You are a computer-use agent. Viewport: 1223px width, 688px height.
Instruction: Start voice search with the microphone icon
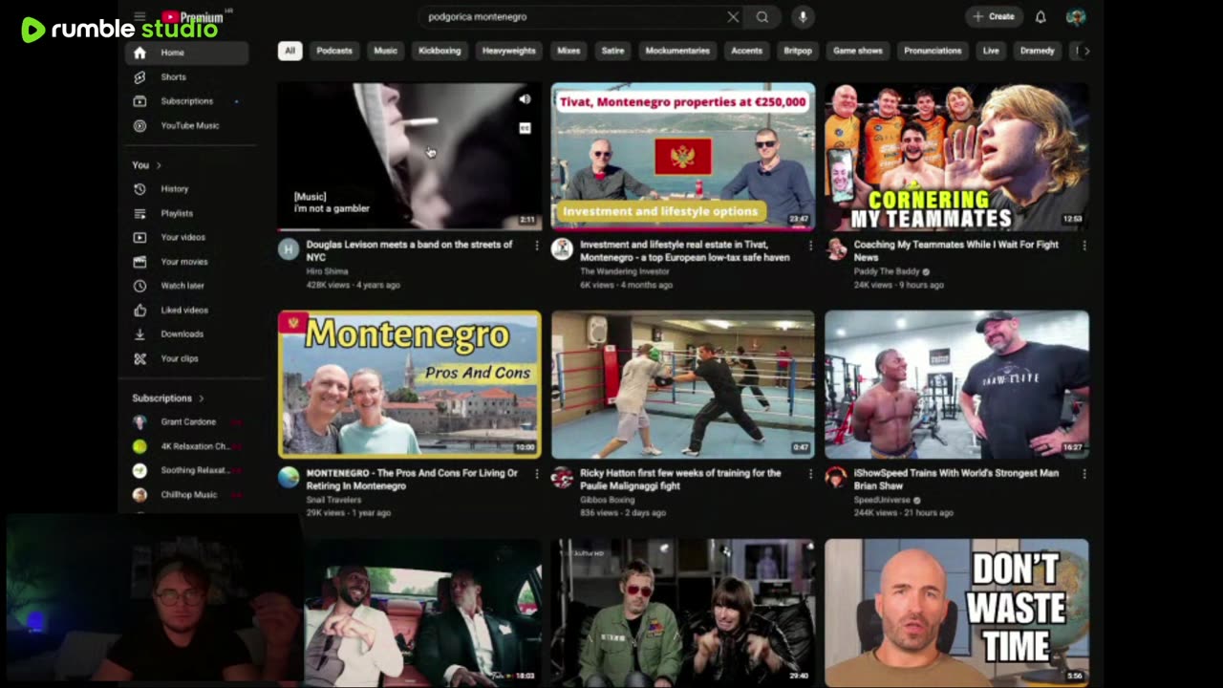tap(803, 16)
